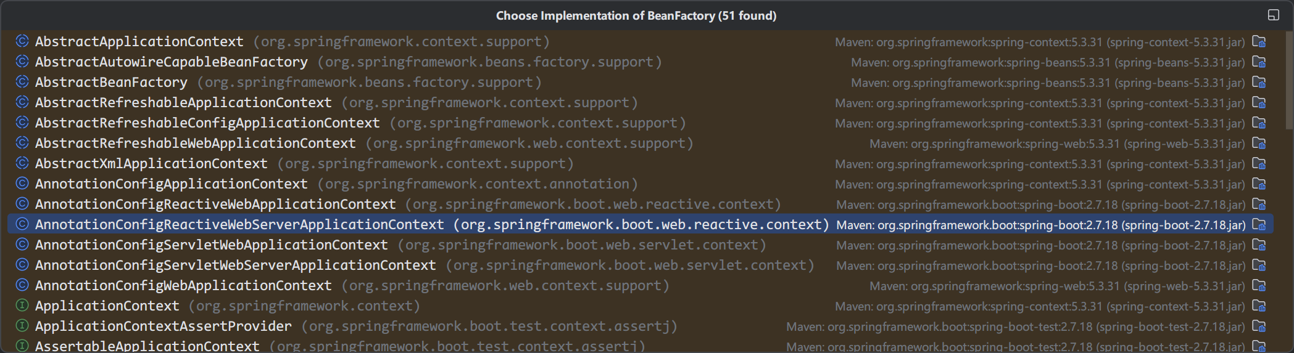Click the open in Find tool window icon

point(1273,15)
